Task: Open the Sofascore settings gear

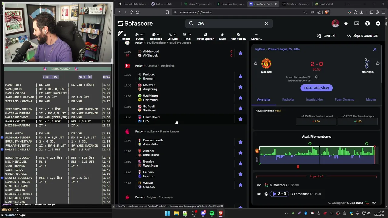Action: [378, 23]
